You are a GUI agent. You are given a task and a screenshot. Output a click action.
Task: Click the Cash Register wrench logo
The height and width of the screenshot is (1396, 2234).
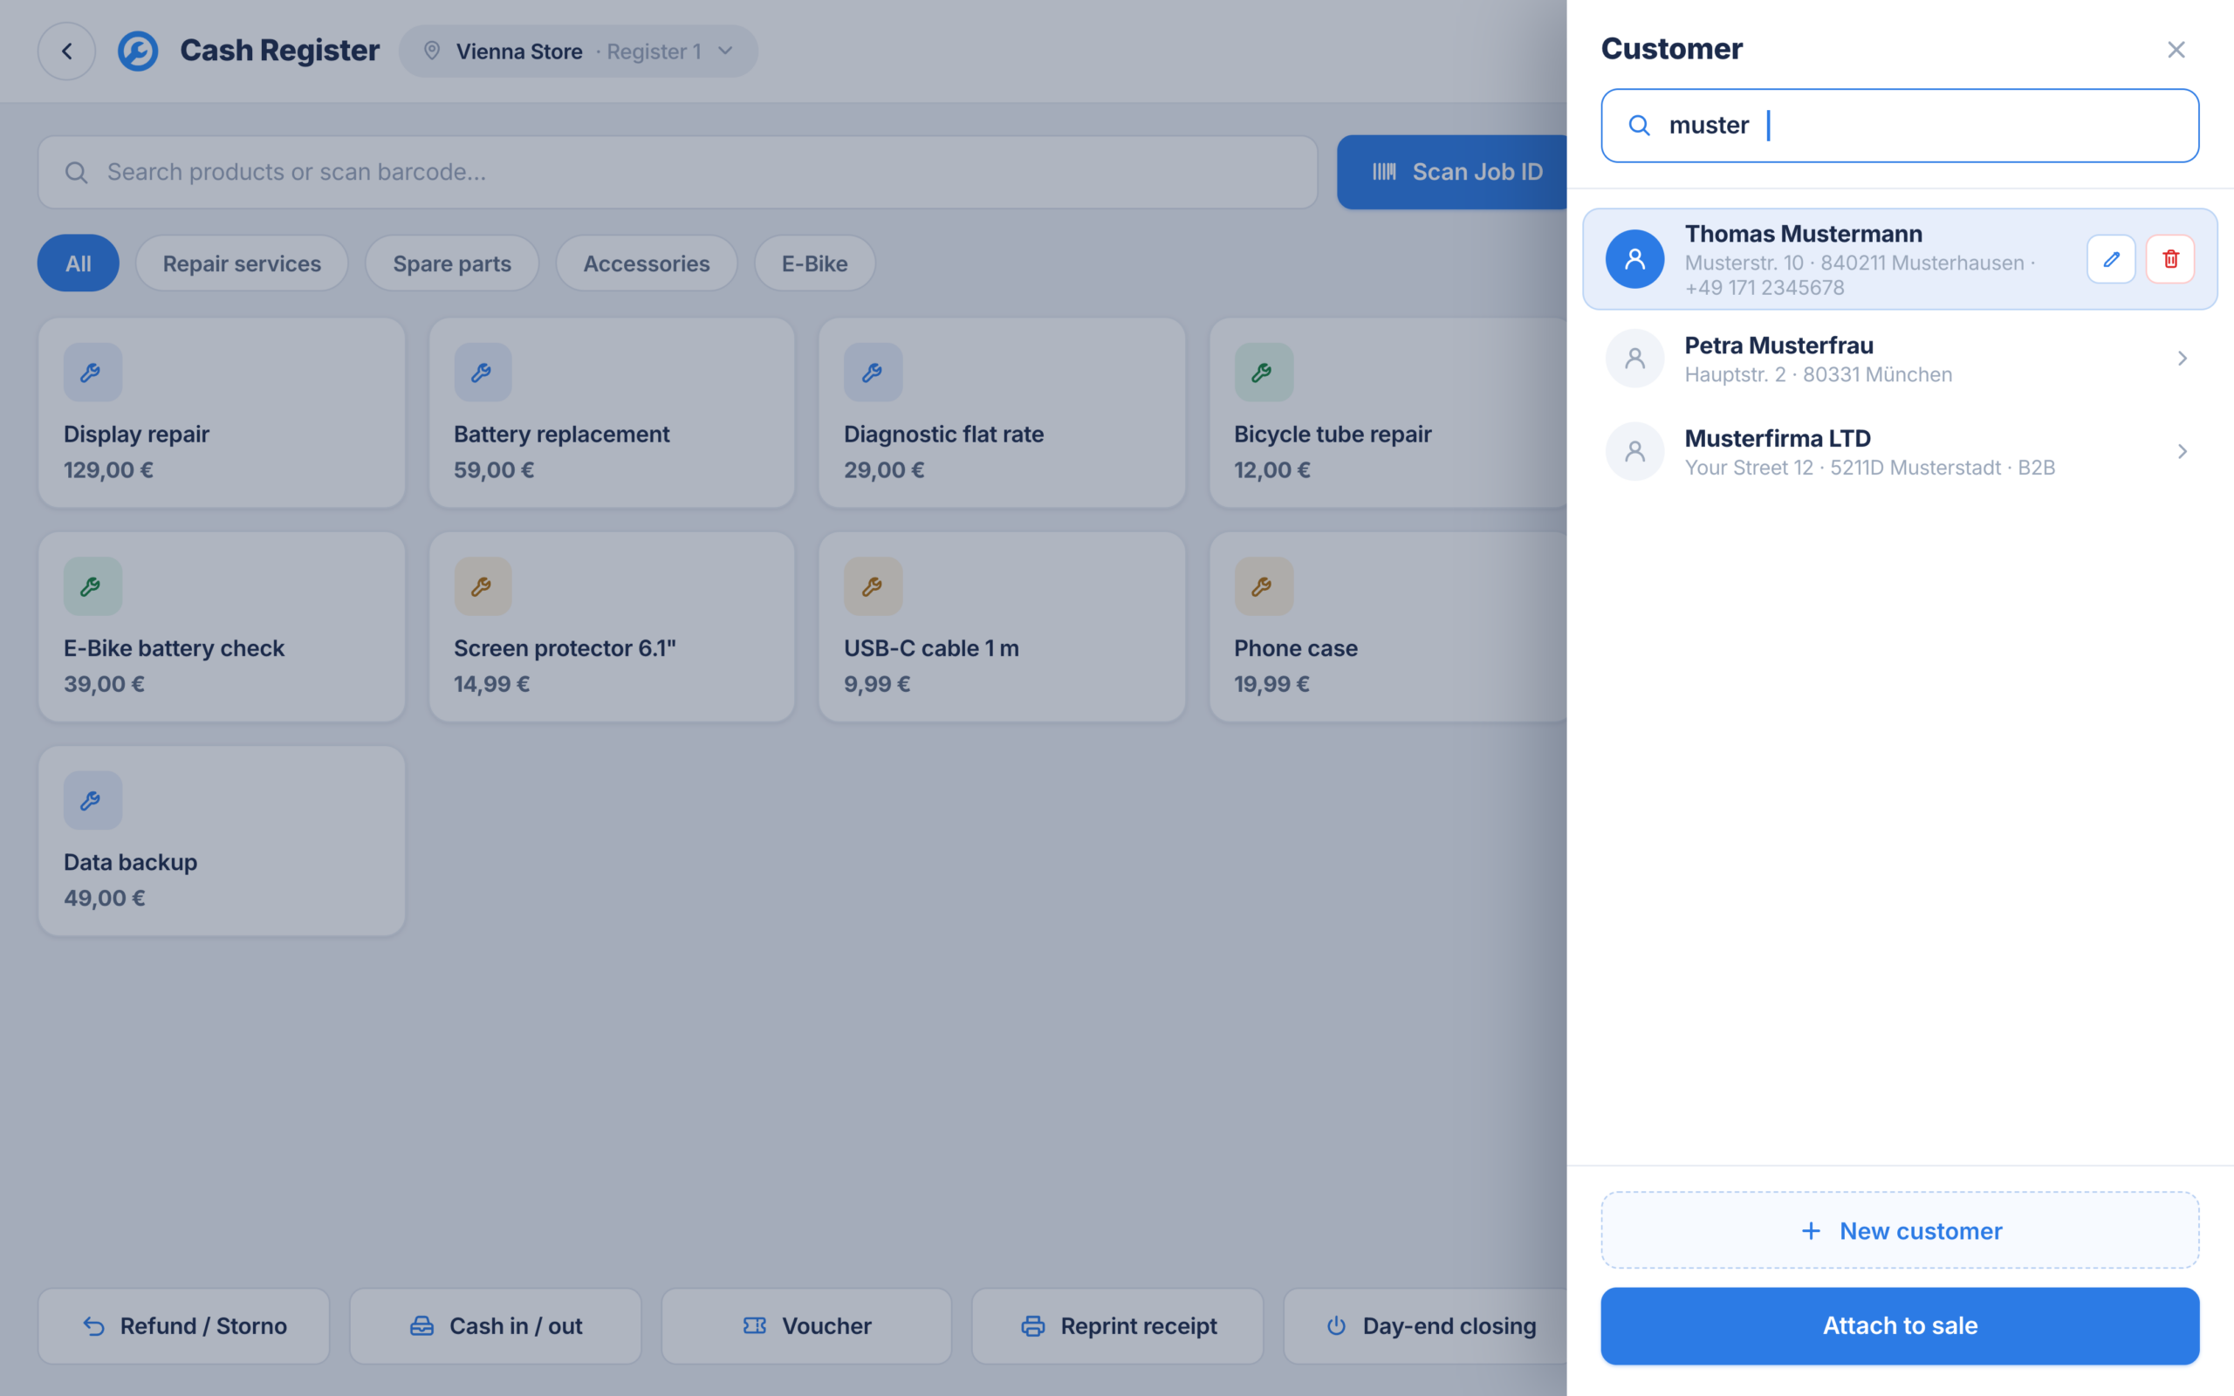point(138,51)
